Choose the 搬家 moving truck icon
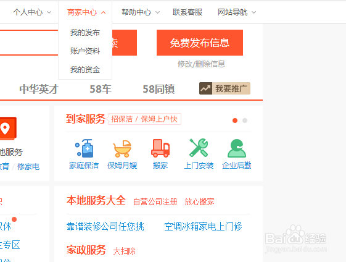 click(x=160, y=148)
